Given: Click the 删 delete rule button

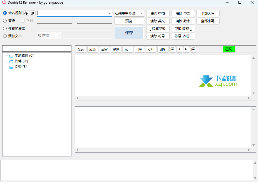Looking at the screenshot, I should tap(33, 13).
